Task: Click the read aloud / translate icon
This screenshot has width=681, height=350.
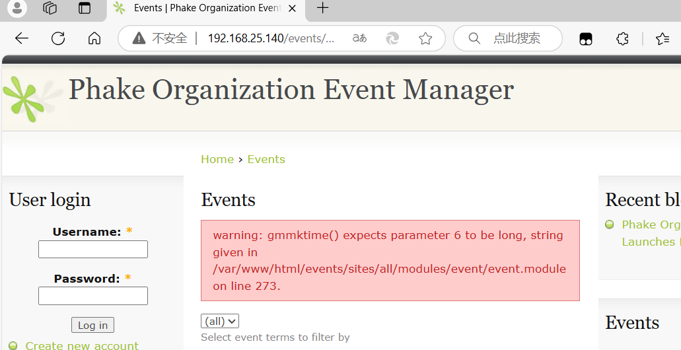Action: [359, 38]
